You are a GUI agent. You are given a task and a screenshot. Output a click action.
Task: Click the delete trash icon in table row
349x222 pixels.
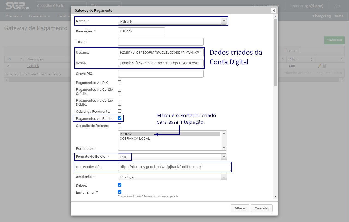coord(325,66)
